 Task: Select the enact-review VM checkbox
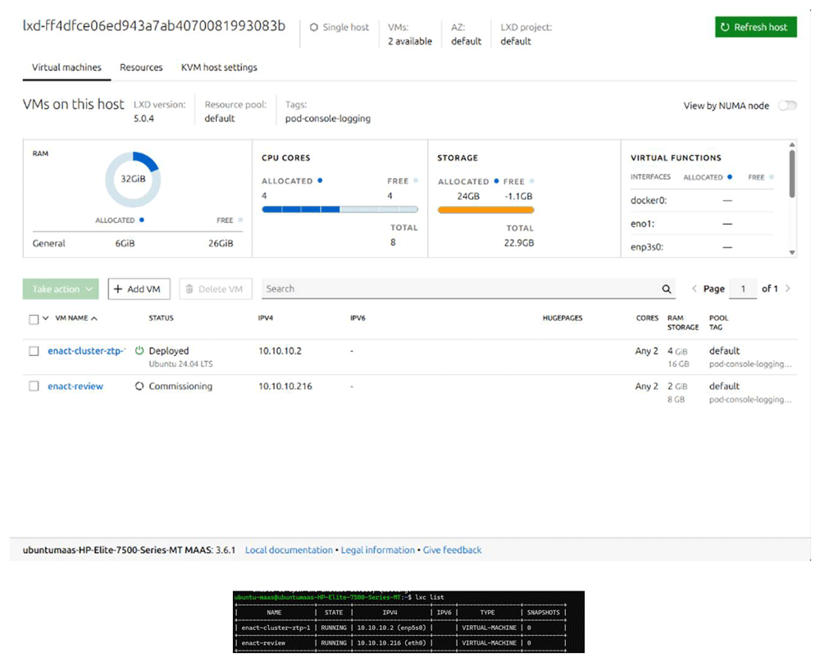pos(34,386)
